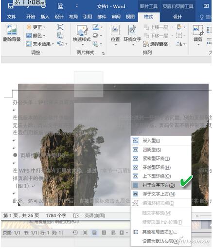This screenshot has width=213, height=251.
Task: Choose In Line with Text (嵌入型) wrap option
Action: click(161, 140)
